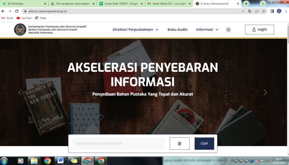Open the Gmail bookmark link
289x165 pixels.
tap(7, 18)
